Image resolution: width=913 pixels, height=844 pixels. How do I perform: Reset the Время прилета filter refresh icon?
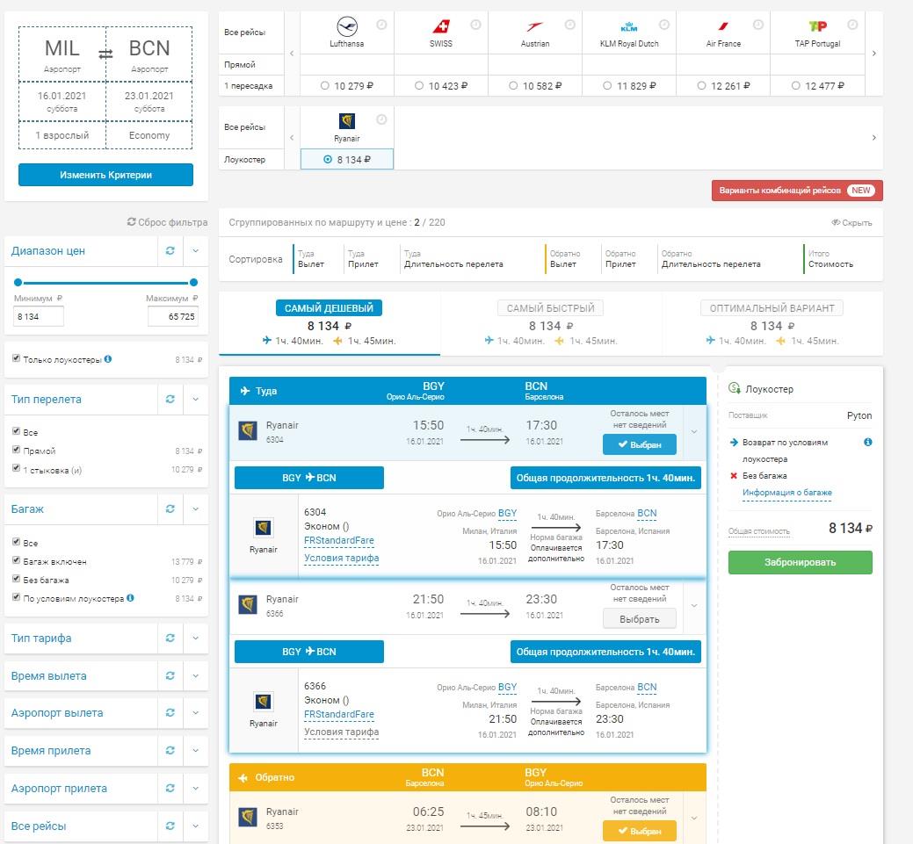[170, 751]
